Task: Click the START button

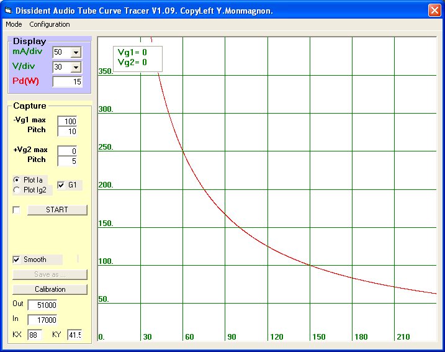Action: pyautogui.click(x=57, y=210)
